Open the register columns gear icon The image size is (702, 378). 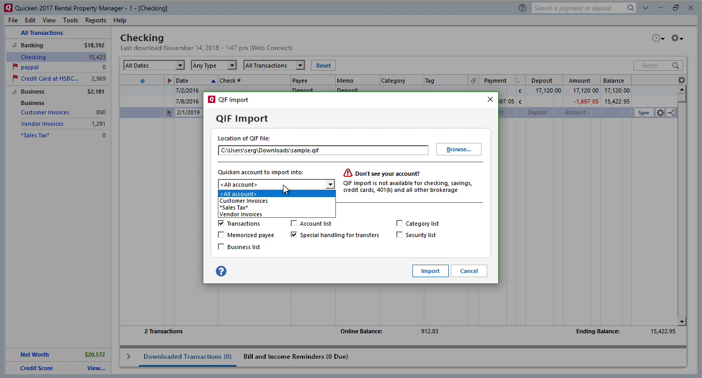(x=682, y=80)
